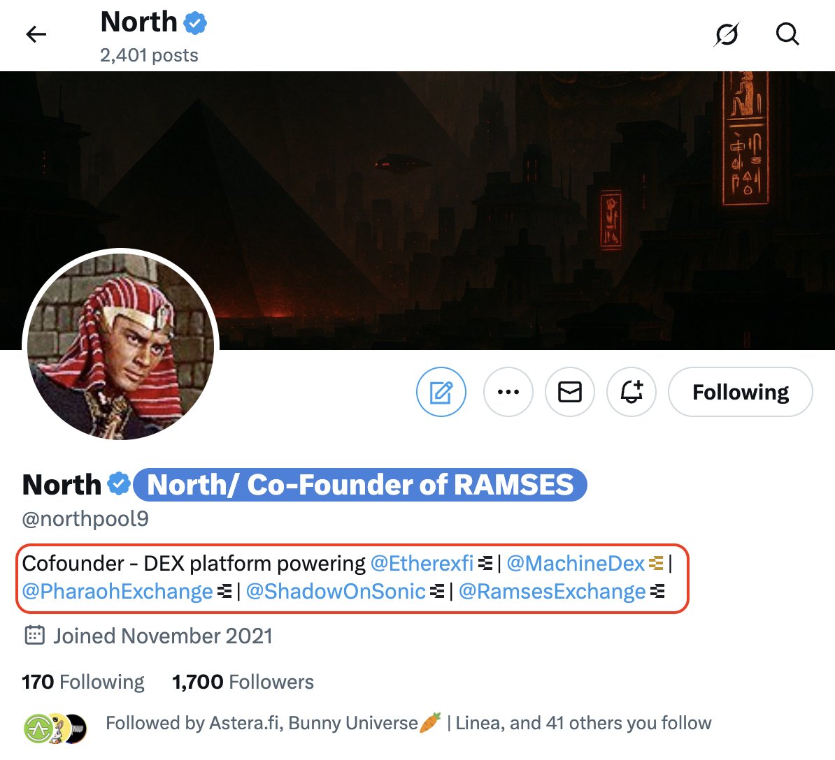Image resolution: width=835 pixels, height=760 pixels.
Task: Visit the @ShadowOnSonic profile link
Action: (336, 592)
